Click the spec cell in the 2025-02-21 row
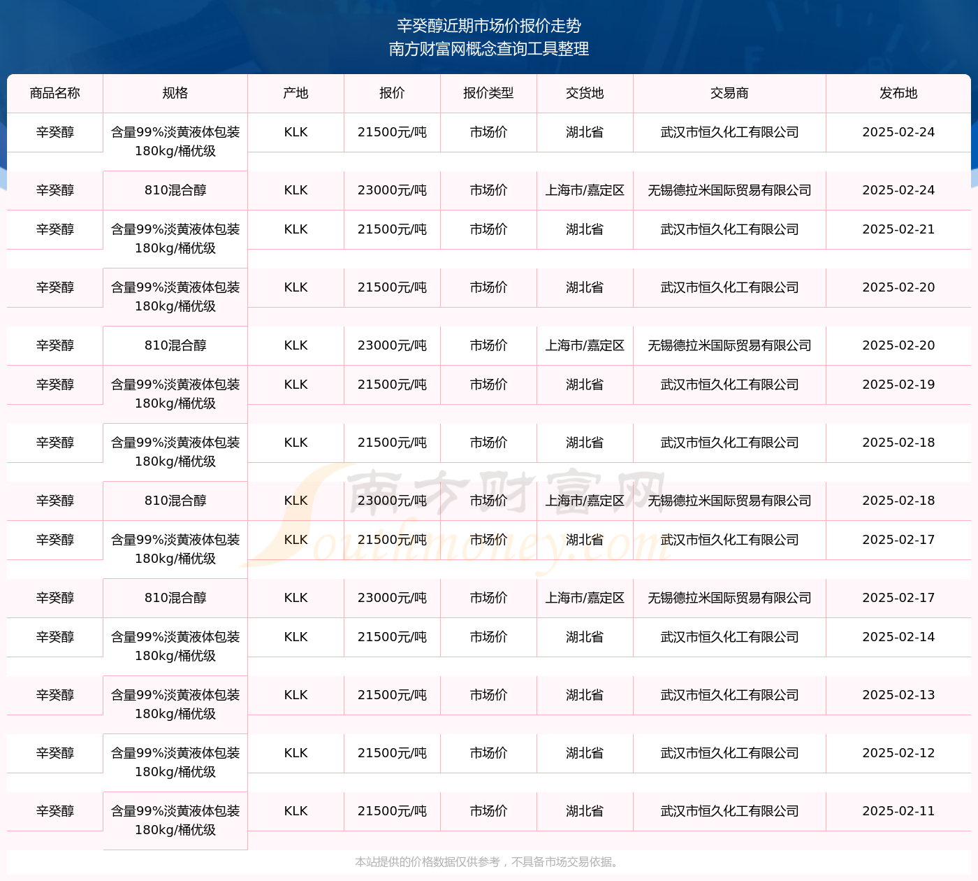 pyautogui.click(x=175, y=239)
